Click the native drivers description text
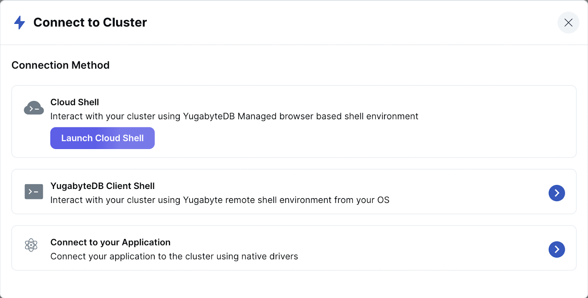Image resolution: width=588 pixels, height=298 pixels. [x=174, y=257]
